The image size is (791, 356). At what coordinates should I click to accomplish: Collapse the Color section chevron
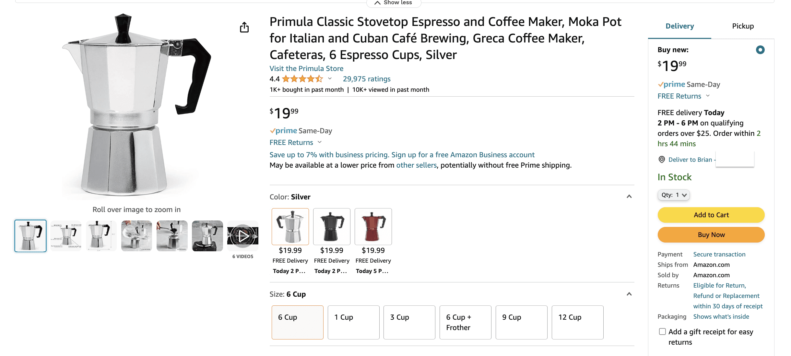point(629,196)
